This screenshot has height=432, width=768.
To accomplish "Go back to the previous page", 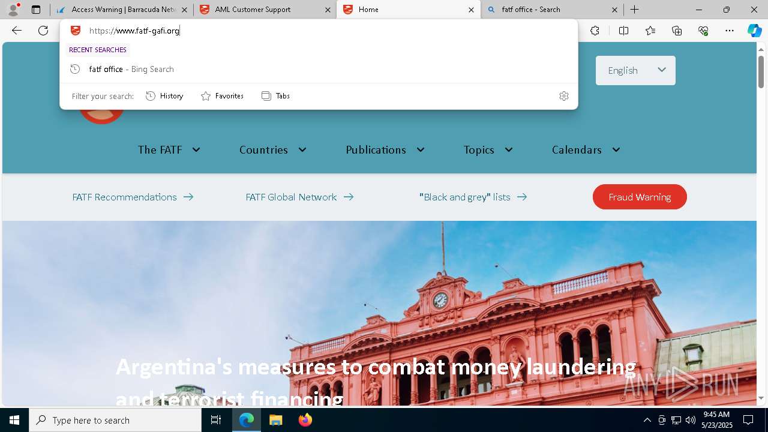I will (x=17, y=31).
